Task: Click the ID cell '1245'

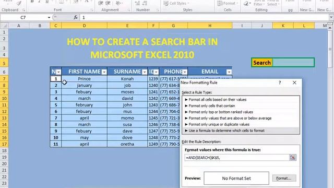Action: click(x=153, y=118)
